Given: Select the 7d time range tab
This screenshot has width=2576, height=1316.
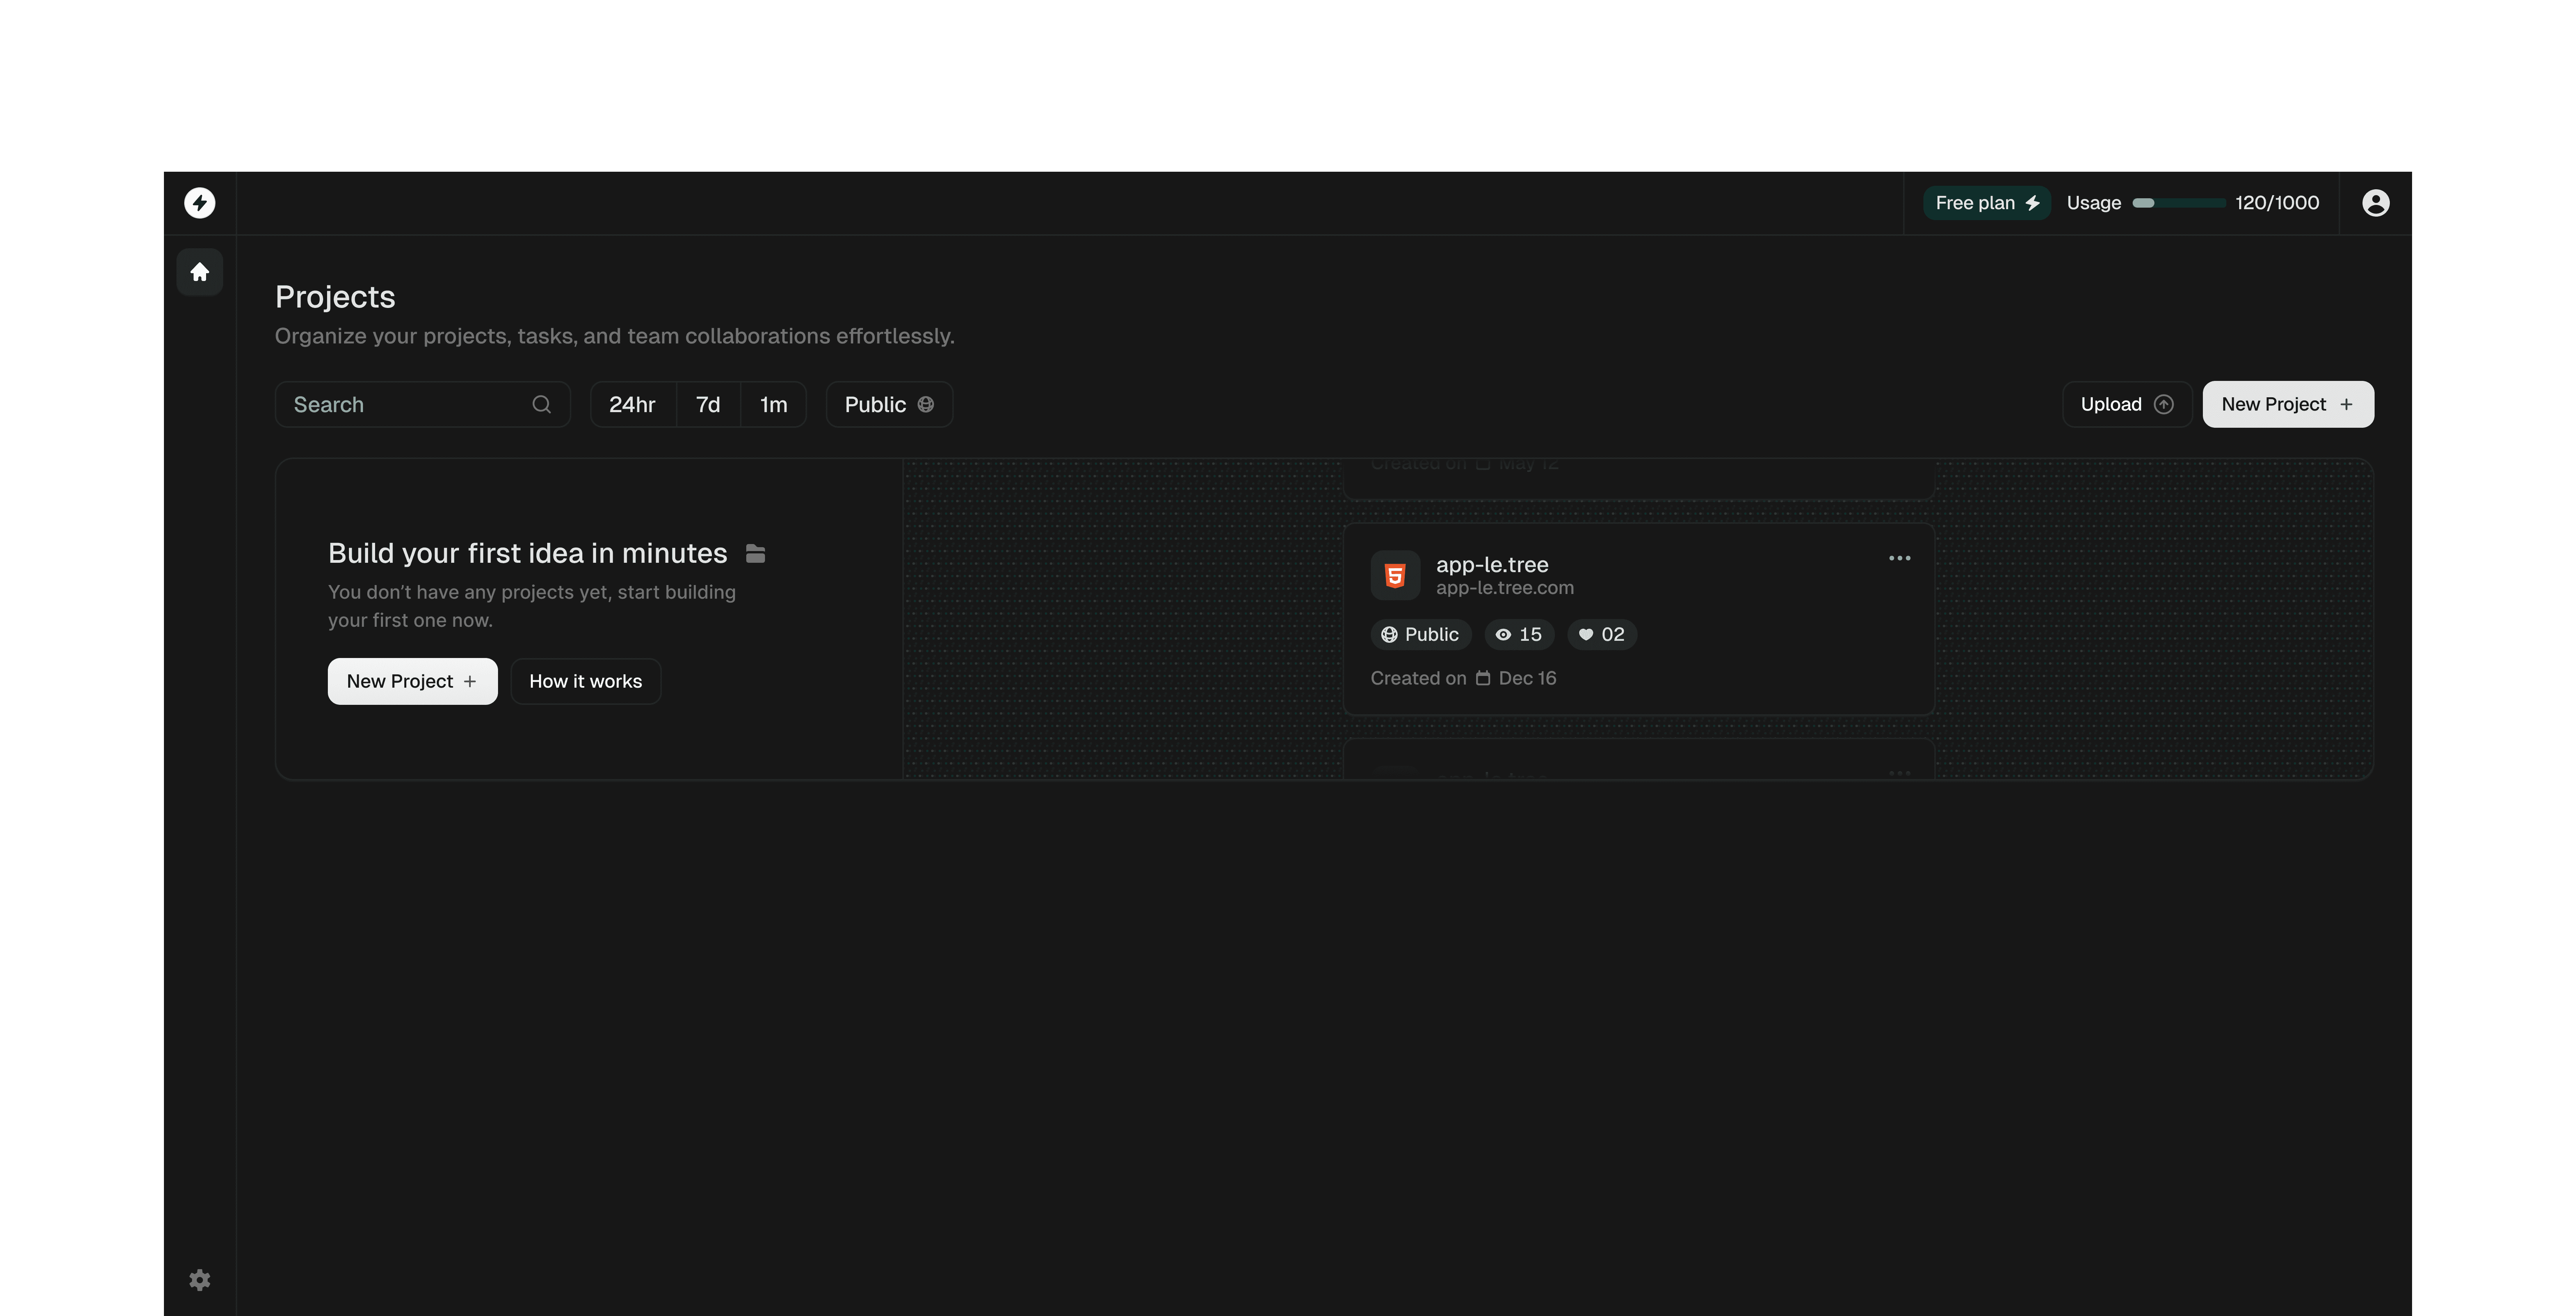Looking at the screenshot, I should click(x=708, y=404).
